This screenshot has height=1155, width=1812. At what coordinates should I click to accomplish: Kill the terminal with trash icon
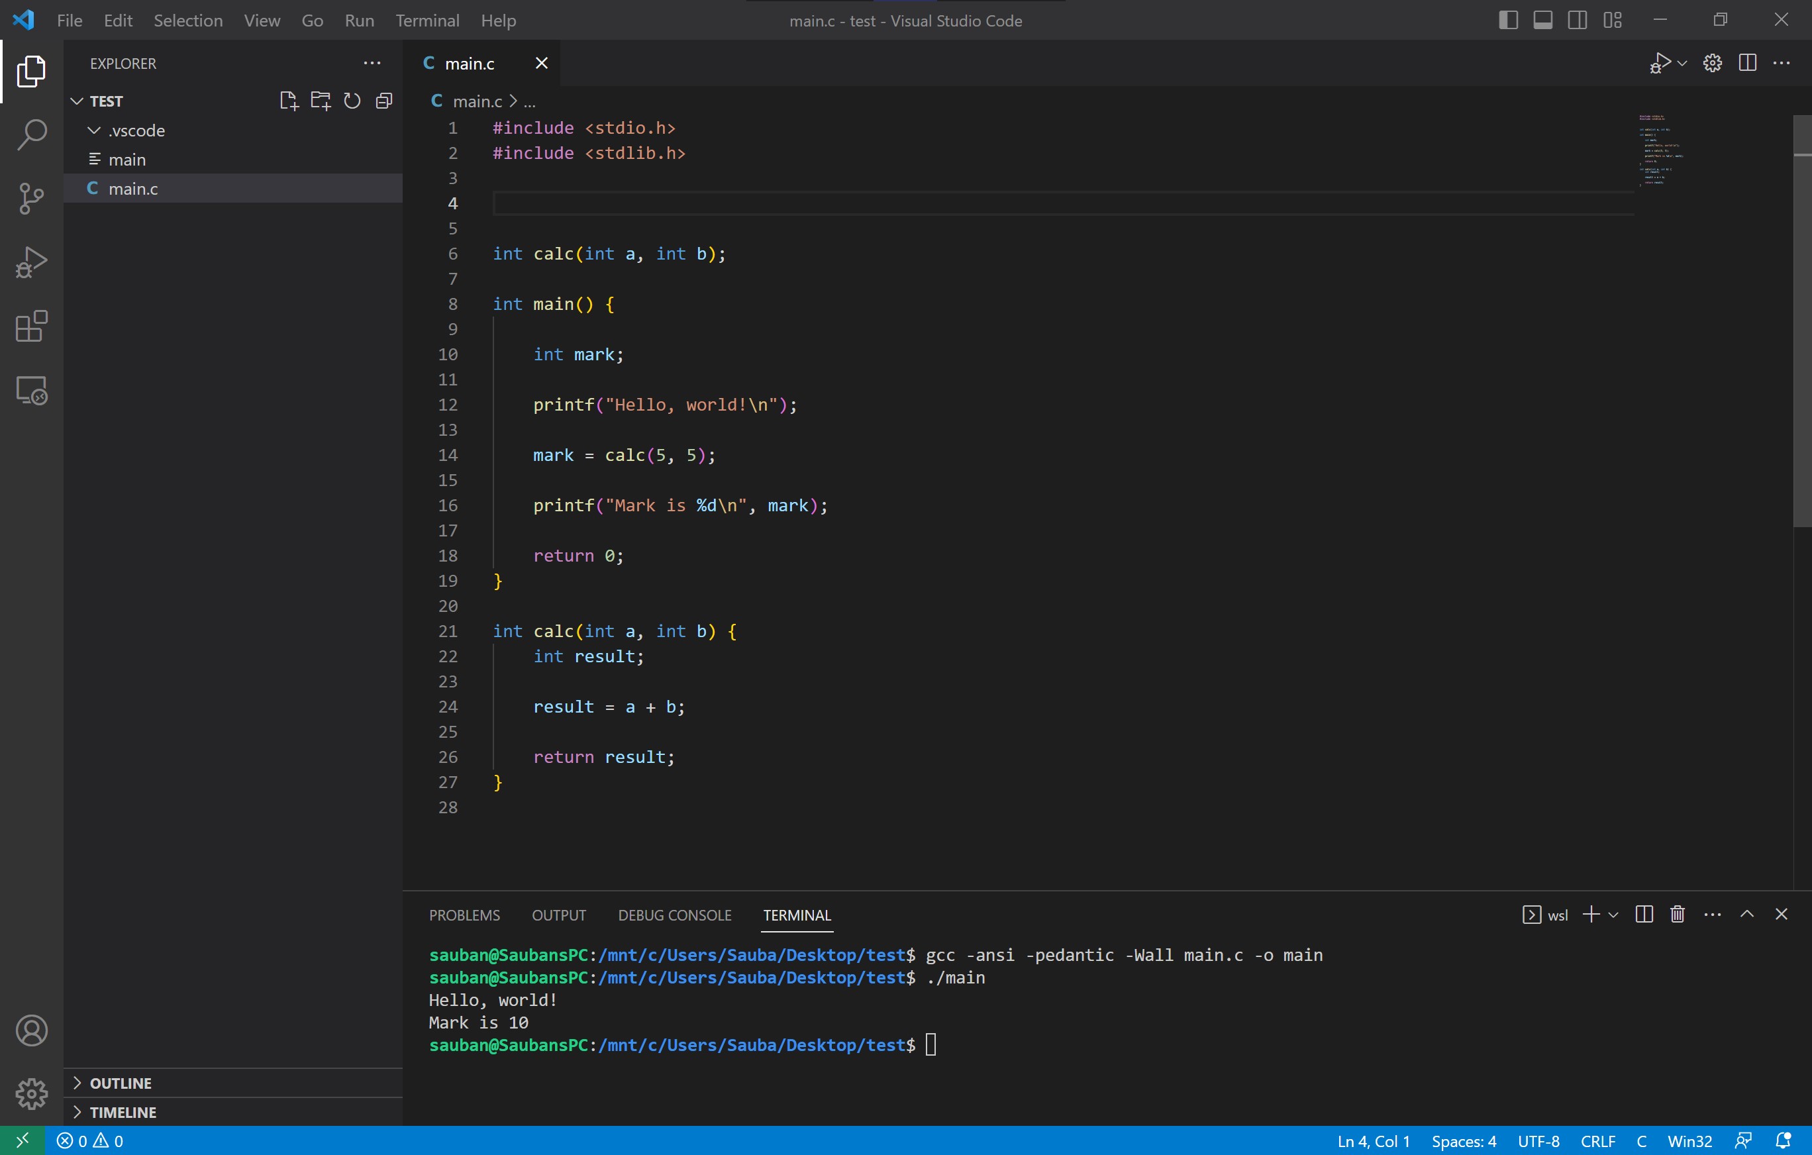coord(1678,914)
